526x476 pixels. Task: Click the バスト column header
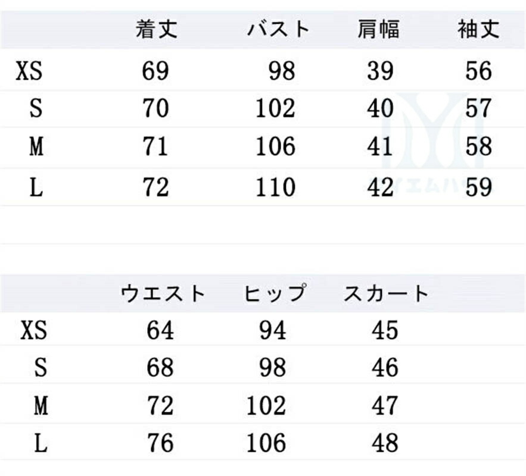point(279,29)
